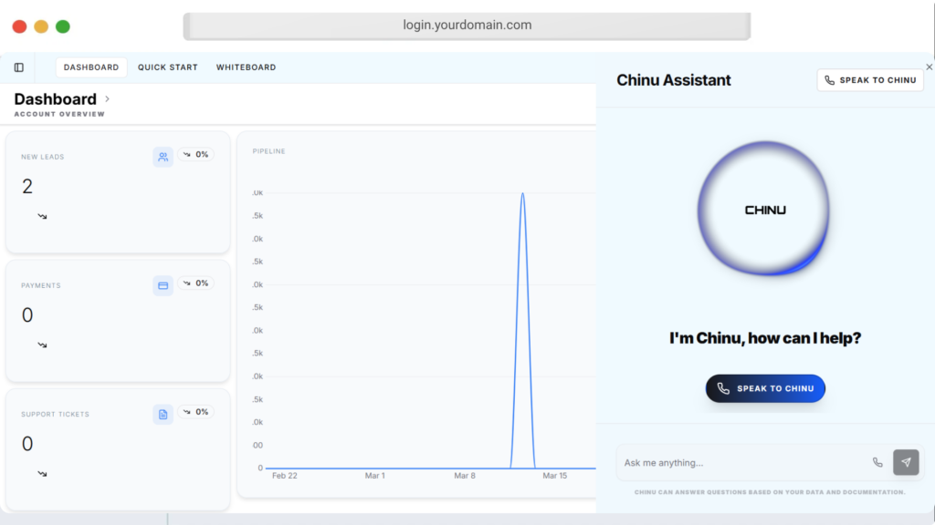Click the phone icon in chat input
Screen dimensions: 935x525
pyautogui.click(x=877, y=462)
